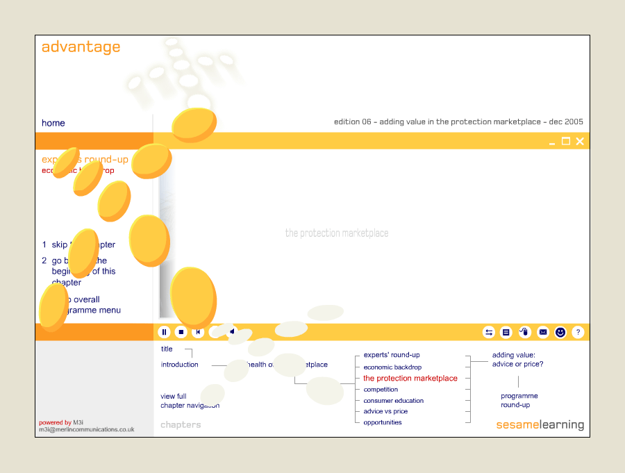Jump to the economic backdrop chapter
The height and width of the screenshot is (473, 625).
[392, 367]
